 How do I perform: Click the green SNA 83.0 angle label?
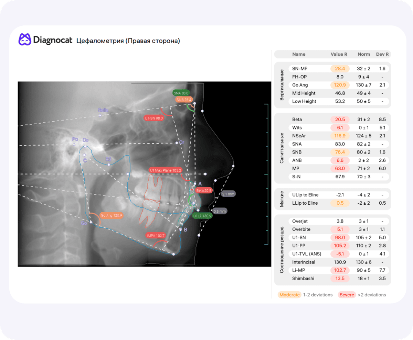point(181,93)
